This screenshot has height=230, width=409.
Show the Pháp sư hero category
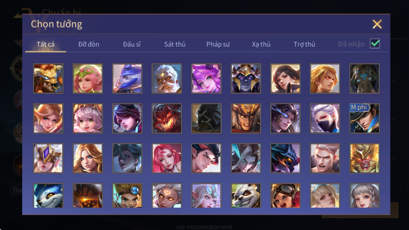click(218, 44)
